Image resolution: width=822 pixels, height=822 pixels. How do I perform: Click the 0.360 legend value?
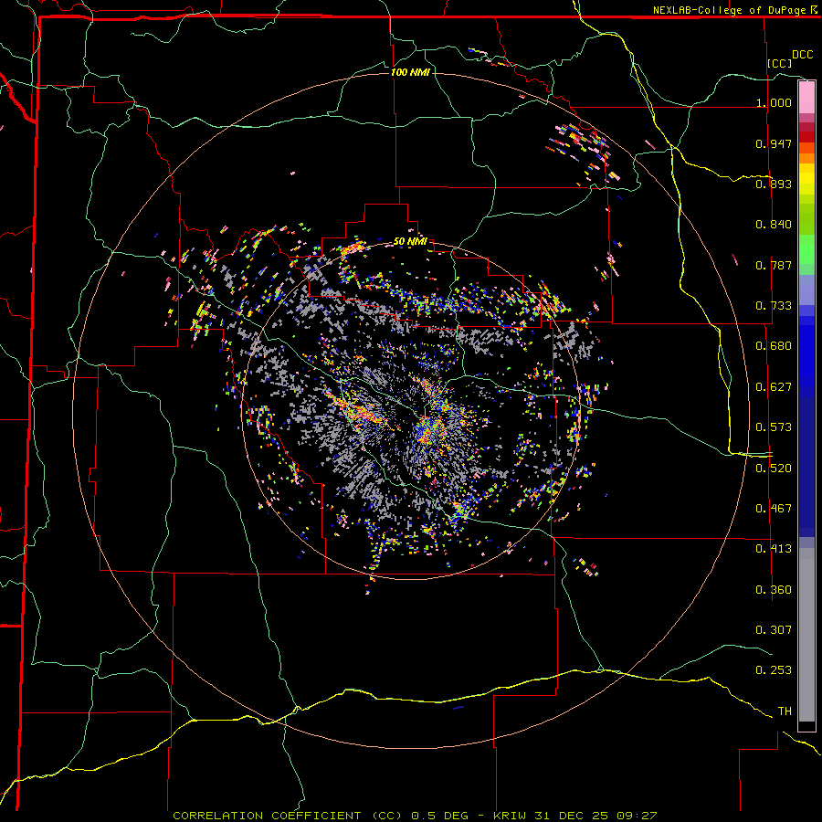click(774, 590)
